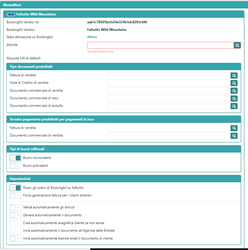Toggle Genera automaticamente il documento

click(15, 215)
